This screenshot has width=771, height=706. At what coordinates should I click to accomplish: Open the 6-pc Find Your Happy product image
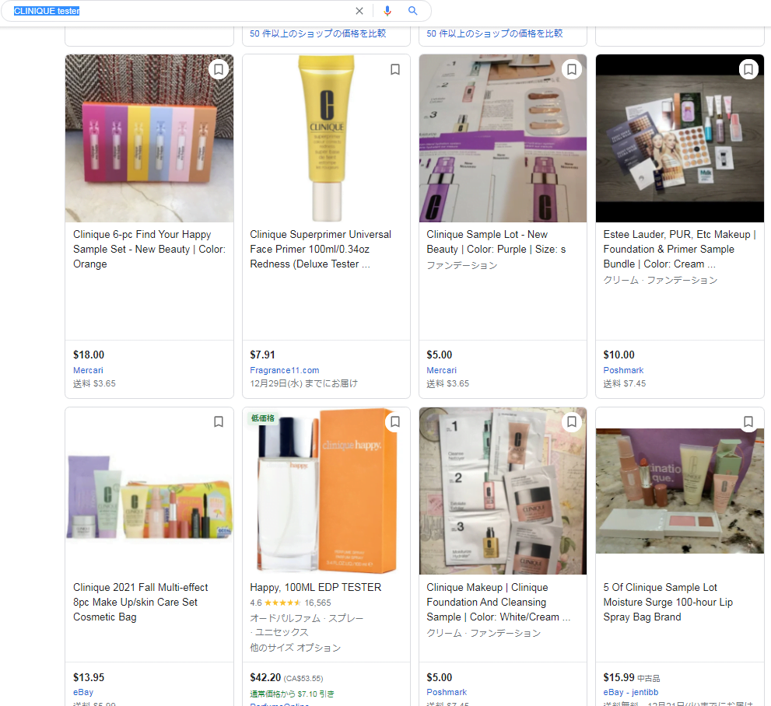point(149,138)
